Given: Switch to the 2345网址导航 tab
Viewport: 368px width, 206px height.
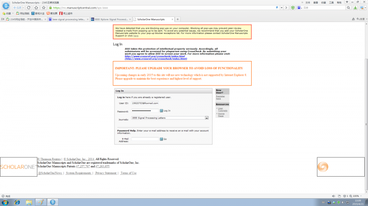Looking at the screenshot, I should click(26, 19).
